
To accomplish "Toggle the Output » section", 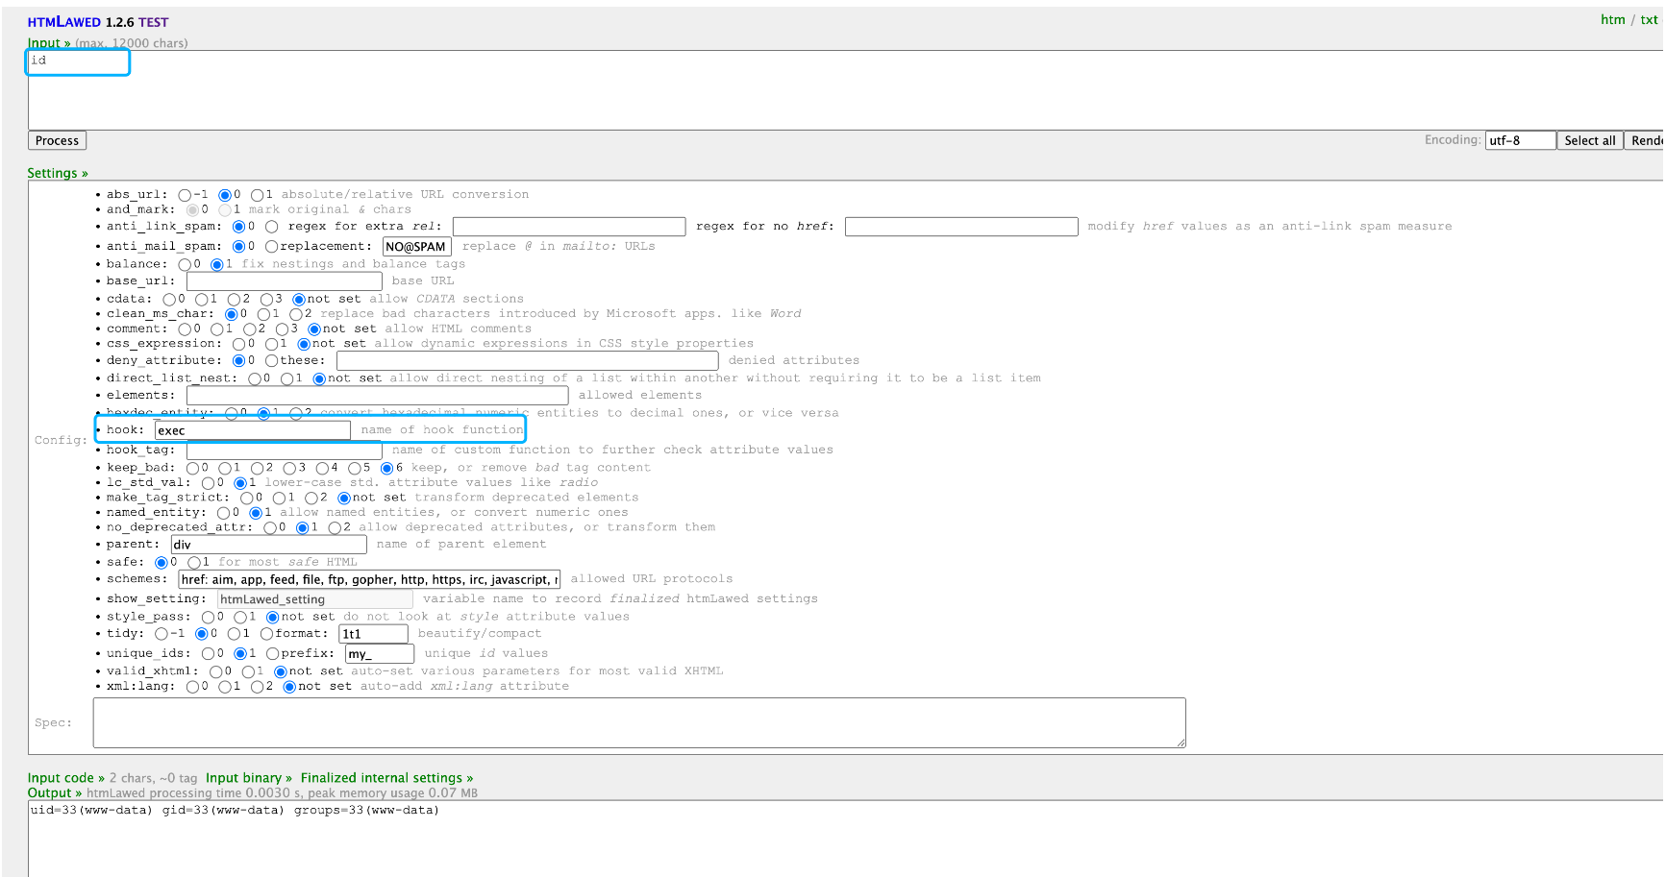I will [54, 793].
